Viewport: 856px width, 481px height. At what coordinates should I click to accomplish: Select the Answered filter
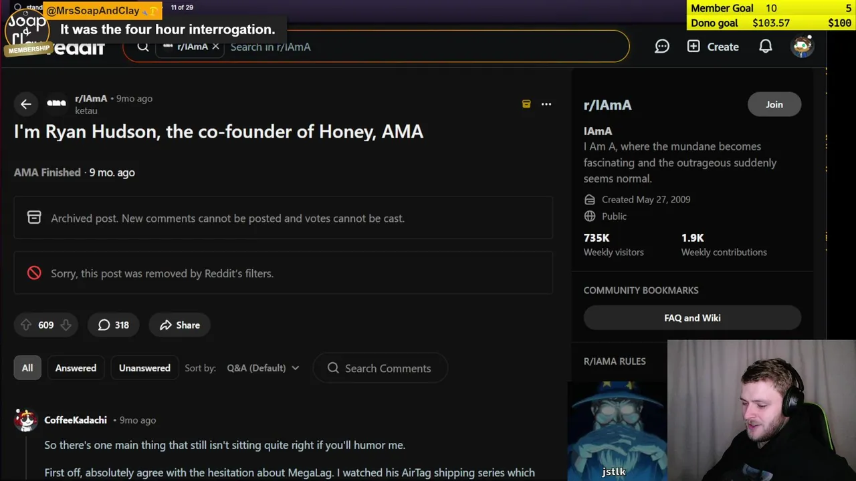point(76,368)
